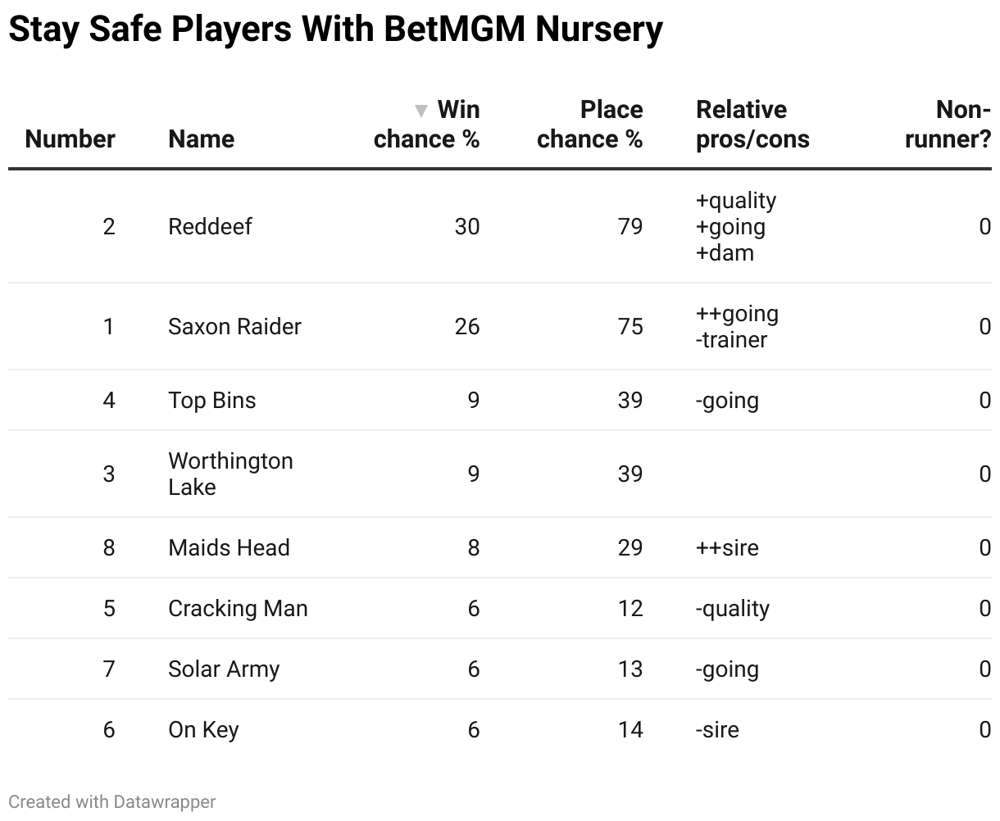Click the Cracking Man name cell
This screenshot has width=1000, height=821.
(238, 608)
